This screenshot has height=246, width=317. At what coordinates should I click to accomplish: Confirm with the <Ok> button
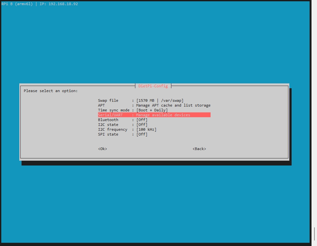click(103, 149)
